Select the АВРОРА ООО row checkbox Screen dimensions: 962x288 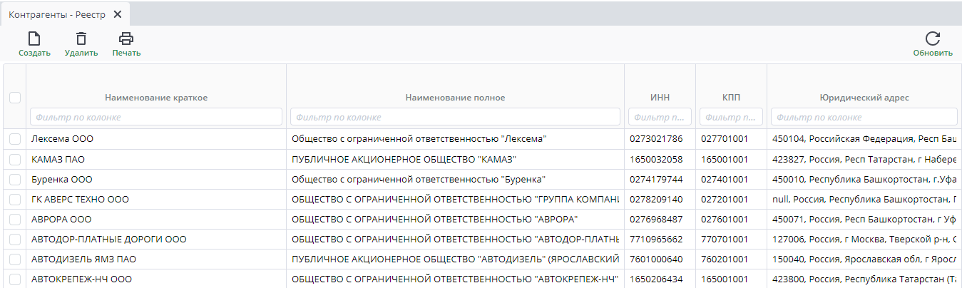[x=15, y=219]
